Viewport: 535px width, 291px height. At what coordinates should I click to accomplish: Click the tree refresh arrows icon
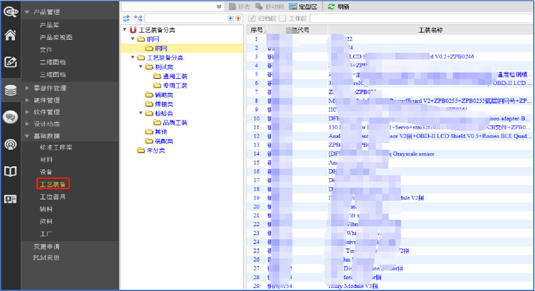[x=126, y=18]
